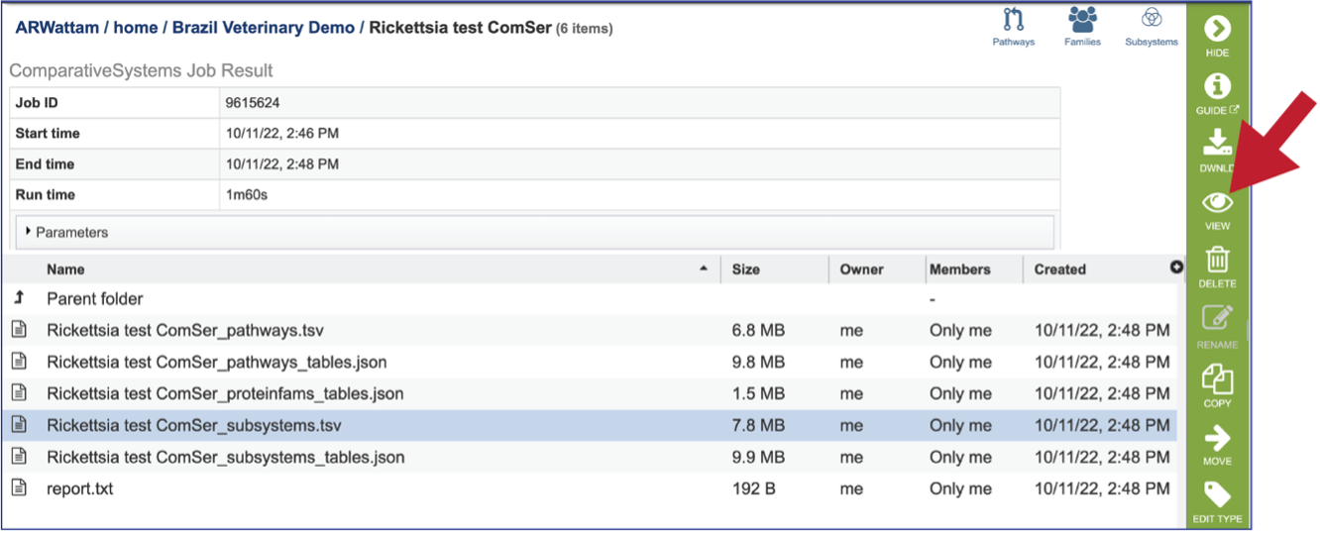Open the Families view icon
This screenshot has width=1320, height=535.
1082,27
